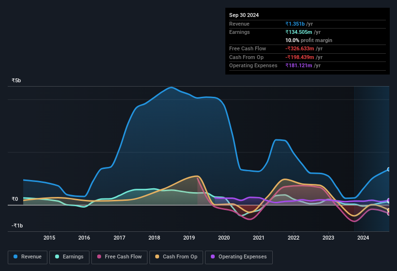Viewport: 397px width, 271px height.
Task: Click the Free Cash Flow tooltip label
Action: [248, 48]
